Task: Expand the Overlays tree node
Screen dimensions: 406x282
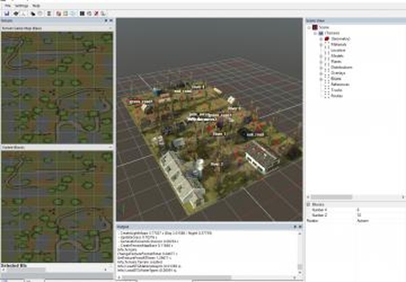Action: point(322,73)
